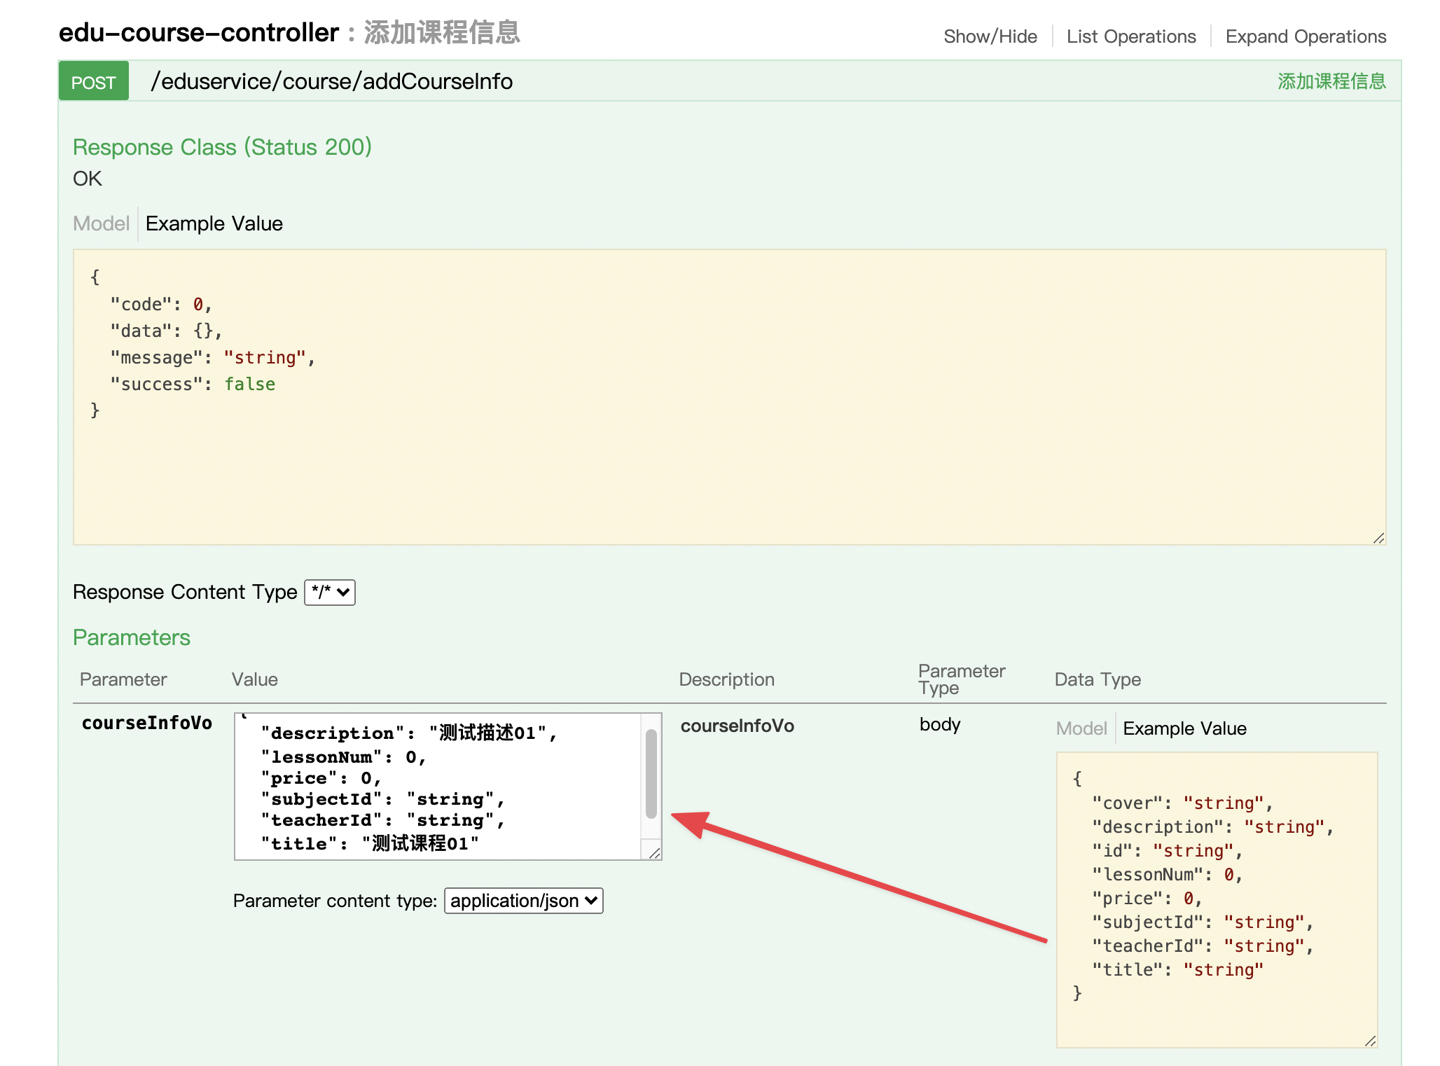Click the response example JSON box

(x=730, y=397)
